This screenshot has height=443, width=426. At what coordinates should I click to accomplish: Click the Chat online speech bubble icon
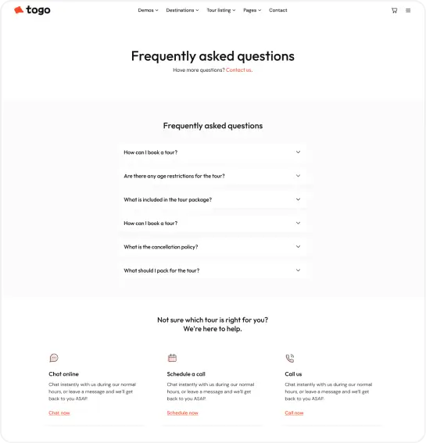(x=54, y=358)
